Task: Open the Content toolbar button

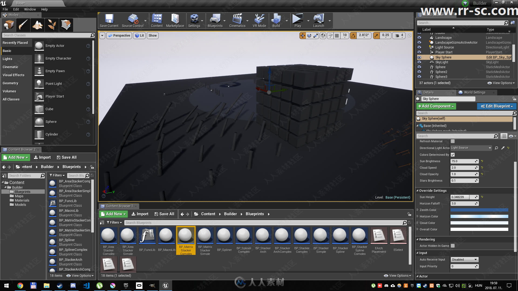Action: pyautogui.click(x=157, y=21)
